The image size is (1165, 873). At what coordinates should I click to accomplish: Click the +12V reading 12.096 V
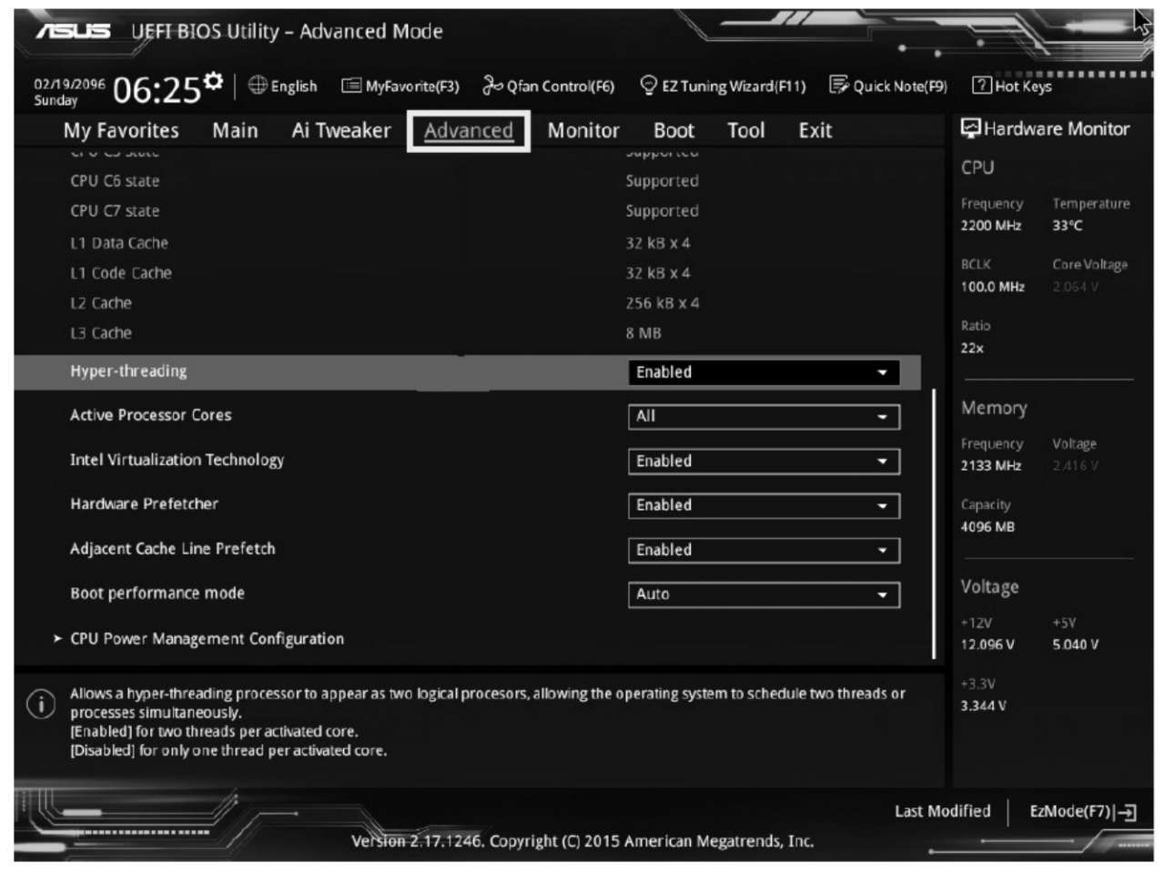pyautogui.click(x=988, y=645)
